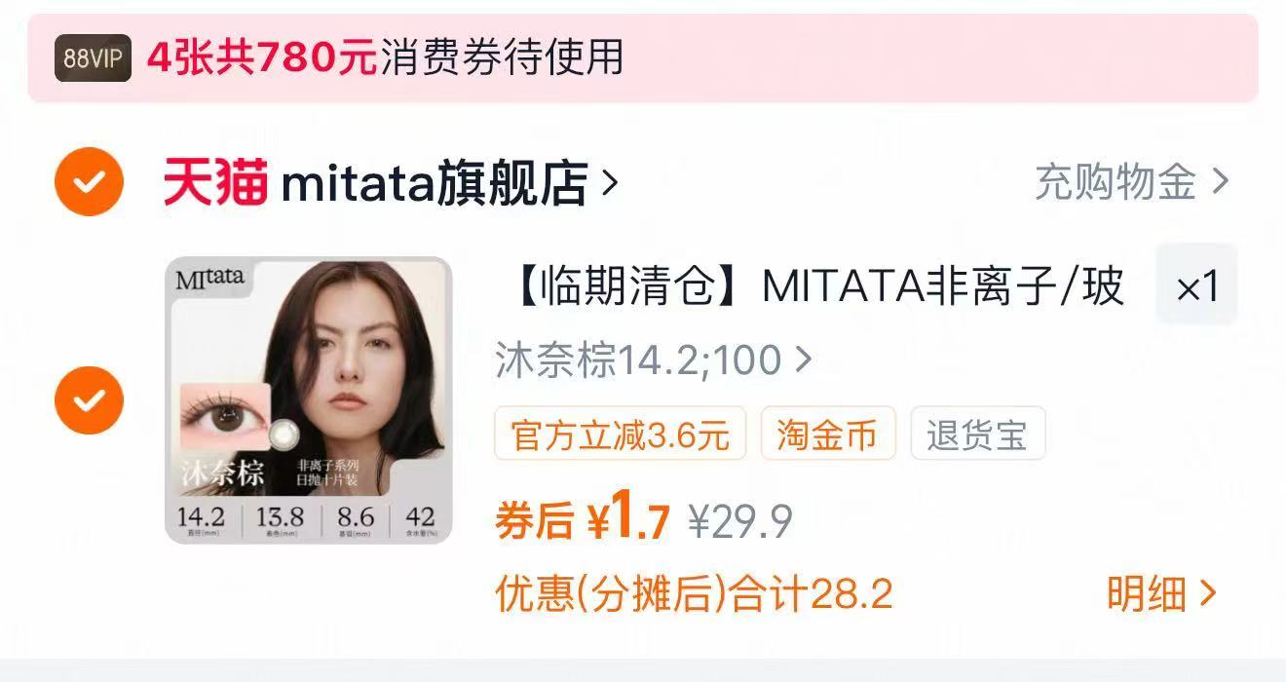This screenshot has height=682, width=1286.
Task: Open 明细 discount details
Action: click(x=1161, y=592)
